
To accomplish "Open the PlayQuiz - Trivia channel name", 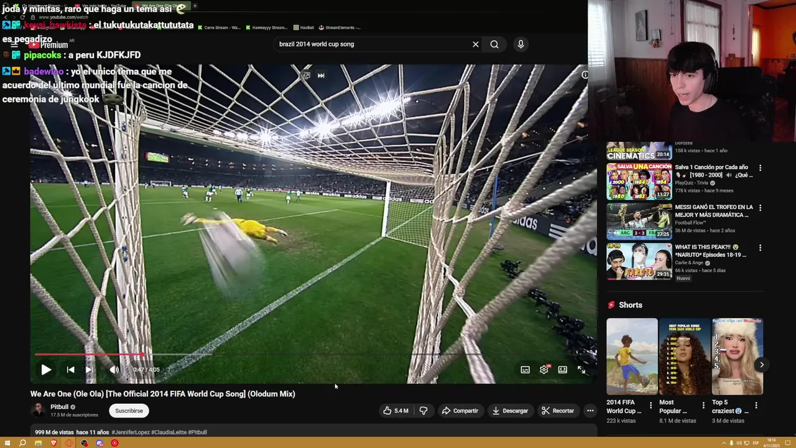I will point(692,183).
